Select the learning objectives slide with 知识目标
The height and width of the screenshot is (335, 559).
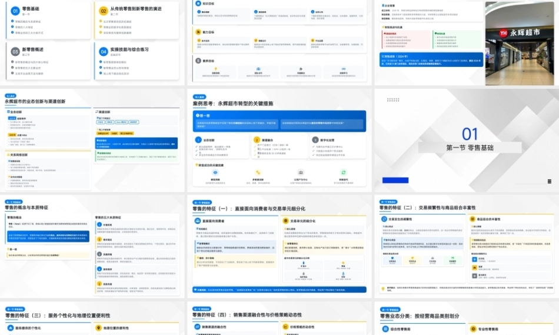[x=279, y=42]
